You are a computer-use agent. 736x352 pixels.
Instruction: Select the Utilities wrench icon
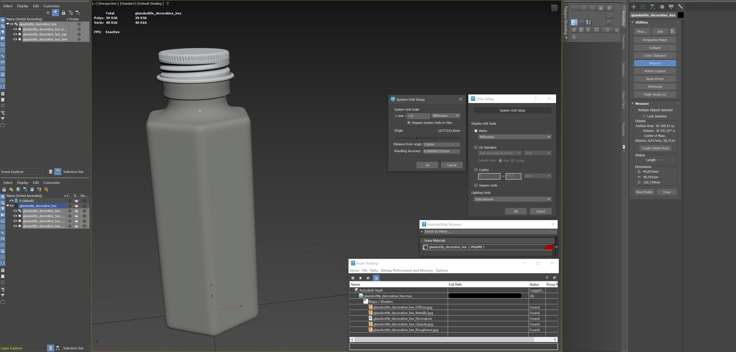(680, 7)
